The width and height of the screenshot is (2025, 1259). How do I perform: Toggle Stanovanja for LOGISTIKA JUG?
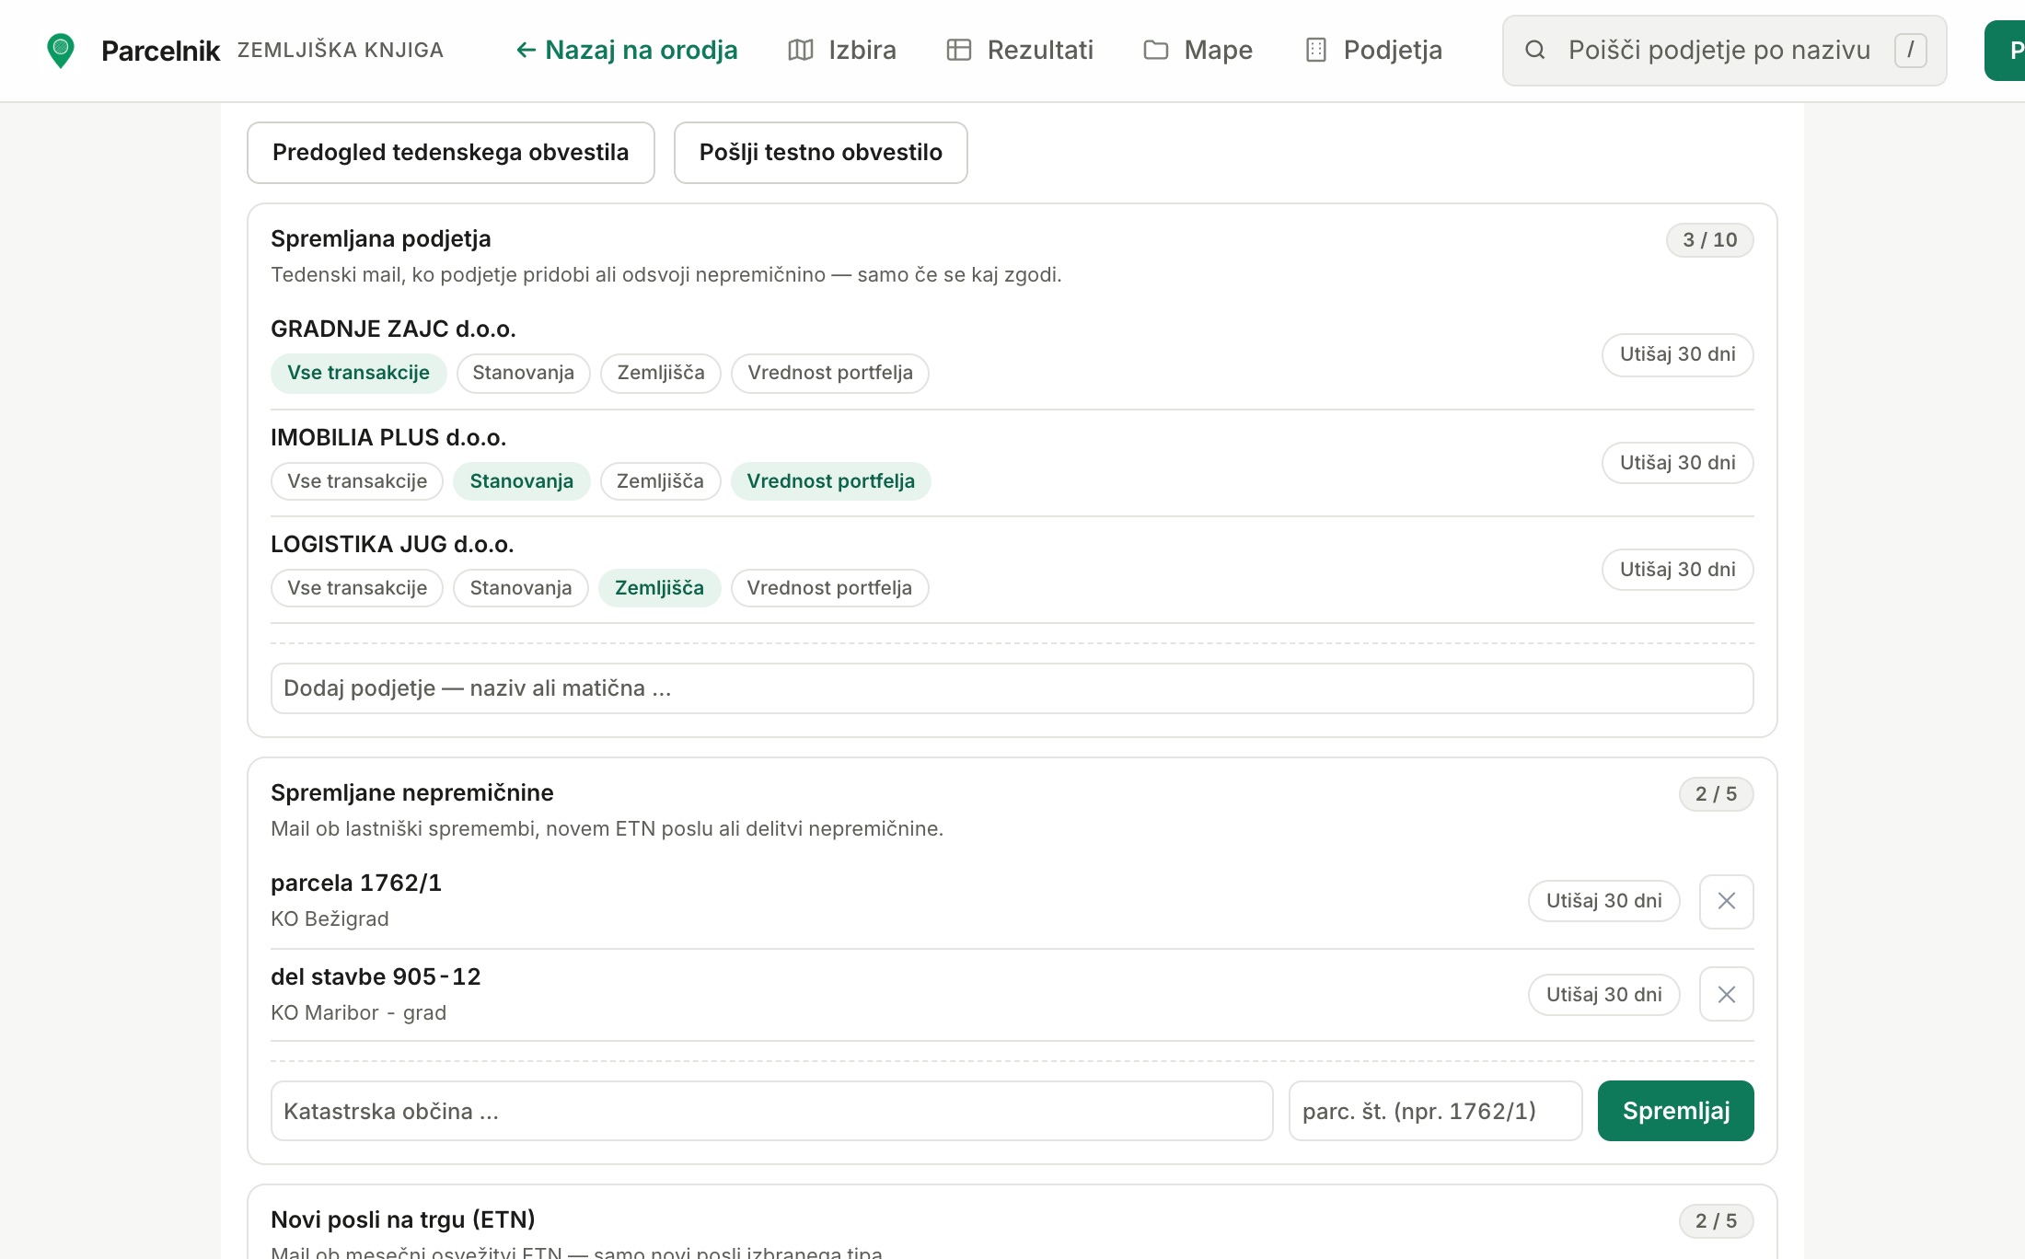tap(521, 588)
